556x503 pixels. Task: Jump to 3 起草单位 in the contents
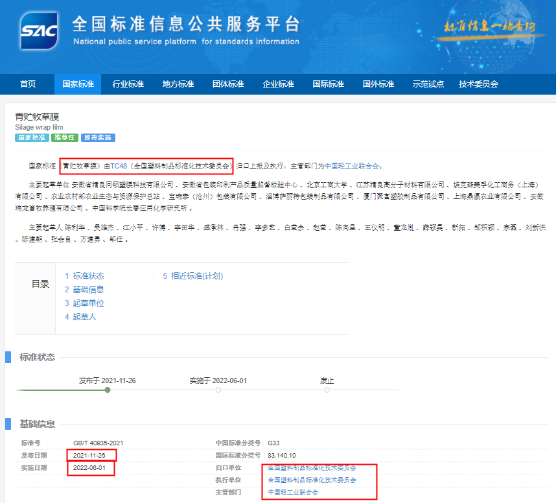[x=84, y=303]
